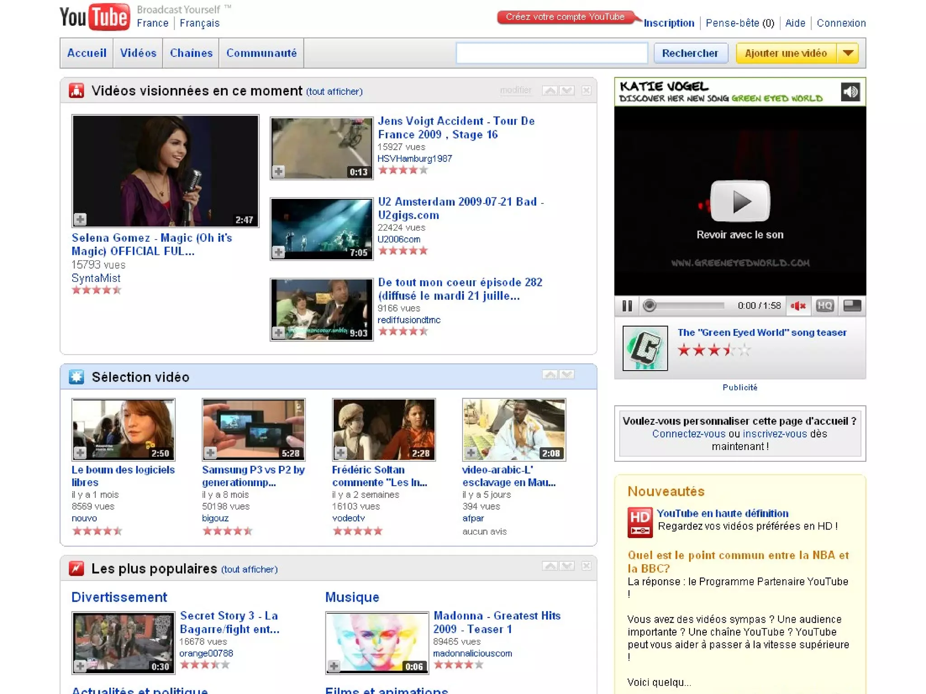Open The Green Eyed World song teaser link

click(762, 333)
